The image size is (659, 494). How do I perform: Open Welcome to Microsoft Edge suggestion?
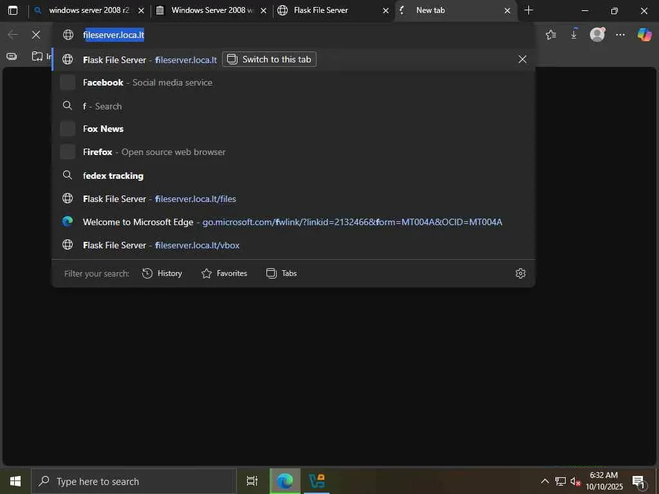[293, 222]
